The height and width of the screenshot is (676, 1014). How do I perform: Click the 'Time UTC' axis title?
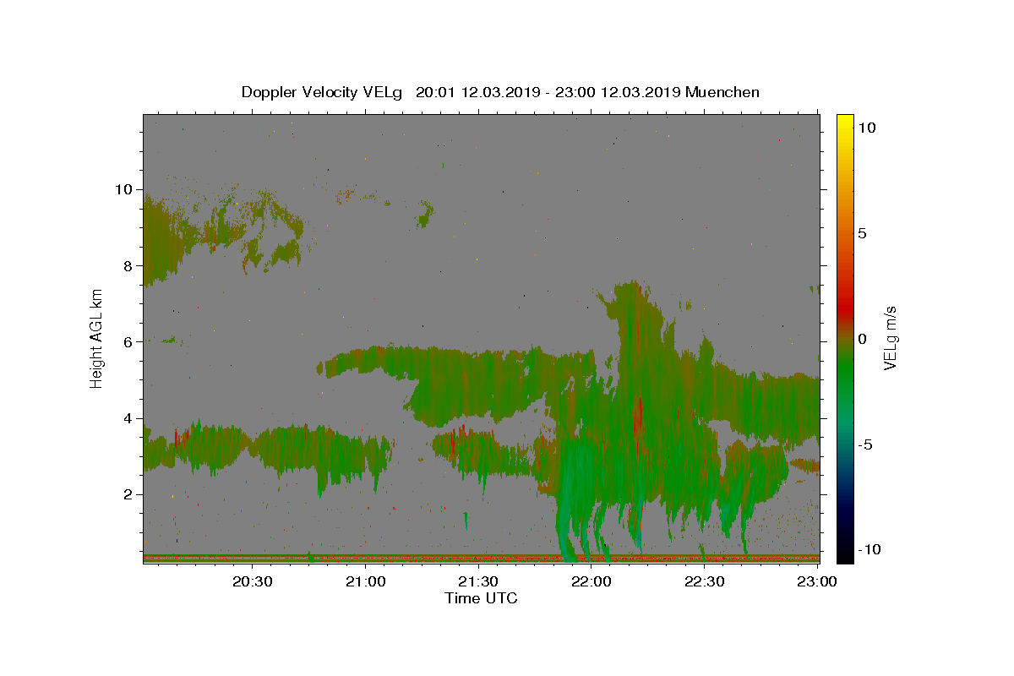[481, 598]
